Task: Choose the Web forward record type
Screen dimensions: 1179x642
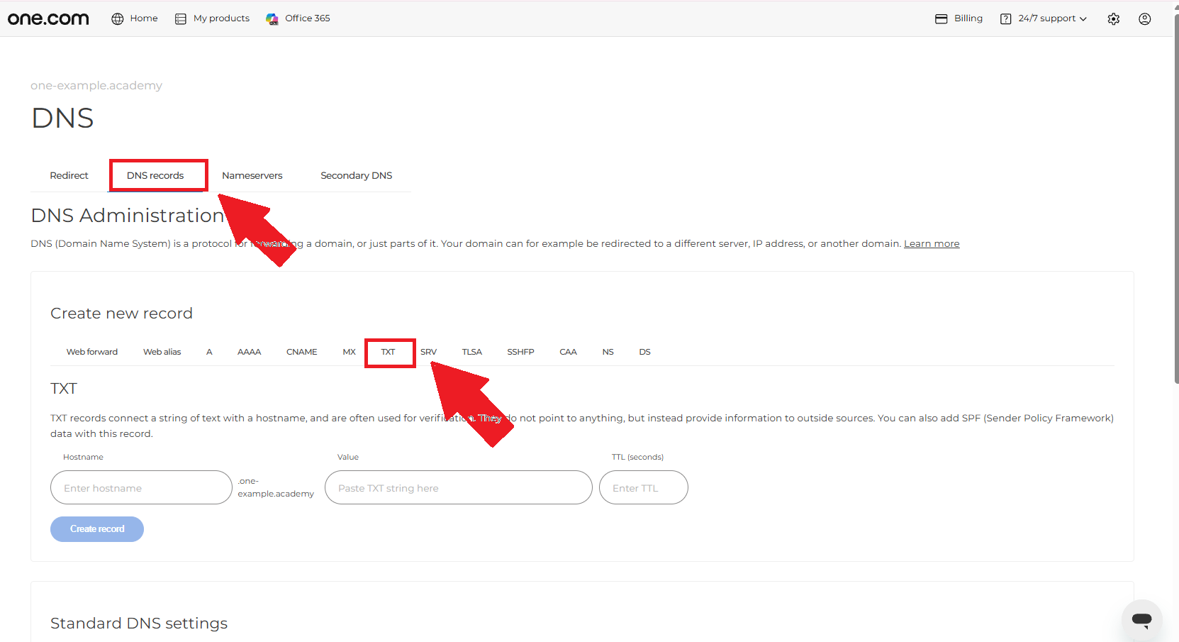Action: click(x=92, y=352)
